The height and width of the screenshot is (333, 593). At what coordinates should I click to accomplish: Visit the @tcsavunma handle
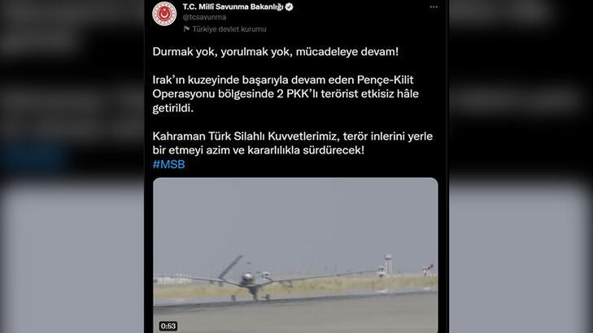pyautogui.click(x=204, y=17)
